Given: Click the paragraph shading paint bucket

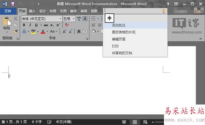Looking at the screenshot, I should pyautogui.click(x=94, y=31).
